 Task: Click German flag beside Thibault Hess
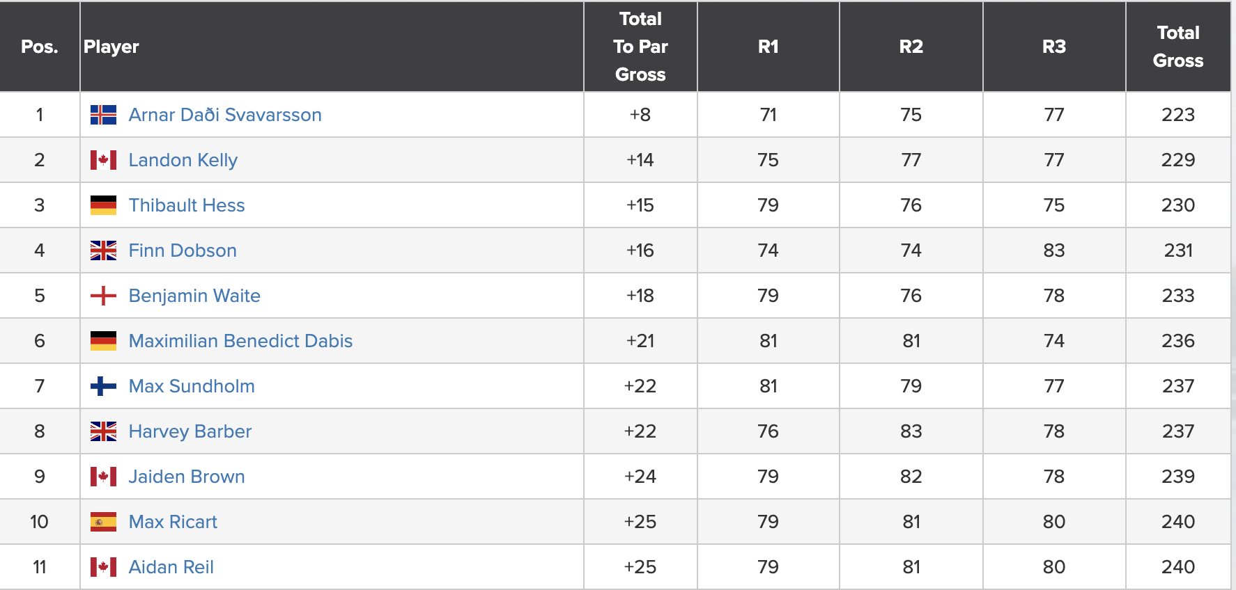103,205
